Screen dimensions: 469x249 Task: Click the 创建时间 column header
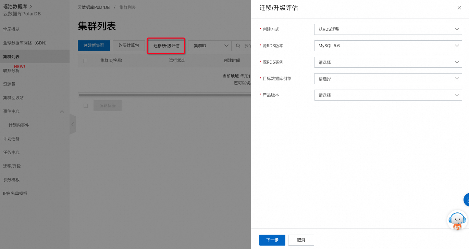pos(232,61)
